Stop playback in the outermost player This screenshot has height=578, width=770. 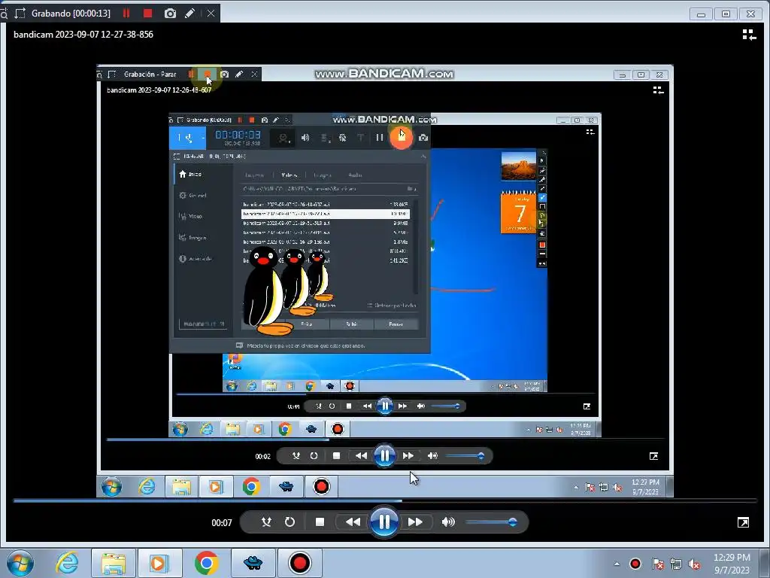pos(320,522)
